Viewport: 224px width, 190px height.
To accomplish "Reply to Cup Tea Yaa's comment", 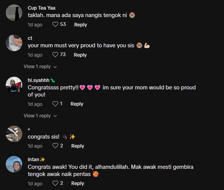I will (80, 25).
